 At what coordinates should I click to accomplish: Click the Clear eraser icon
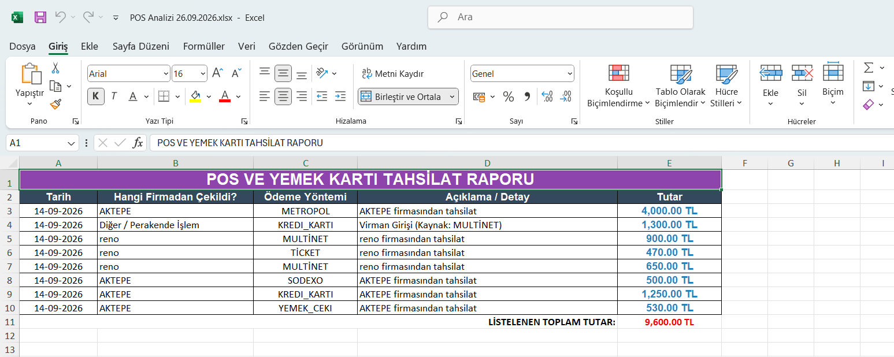pyautogui.click(x=868, y=105)
